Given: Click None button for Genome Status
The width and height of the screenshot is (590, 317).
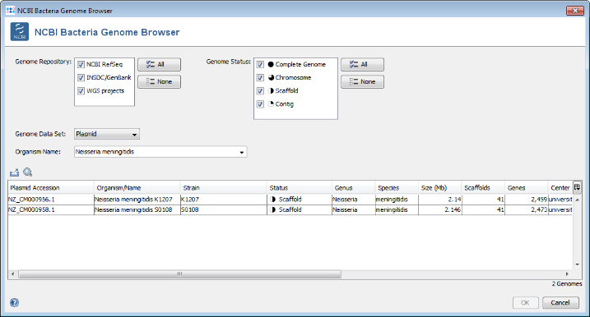Looking at the screenshot, I should point(362,81).
